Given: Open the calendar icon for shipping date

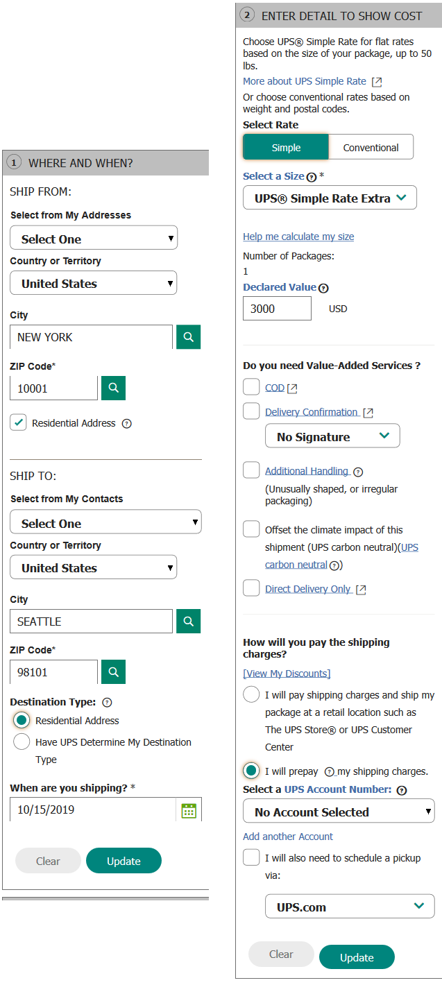Looking at the screenshot, I should [188, 810].
